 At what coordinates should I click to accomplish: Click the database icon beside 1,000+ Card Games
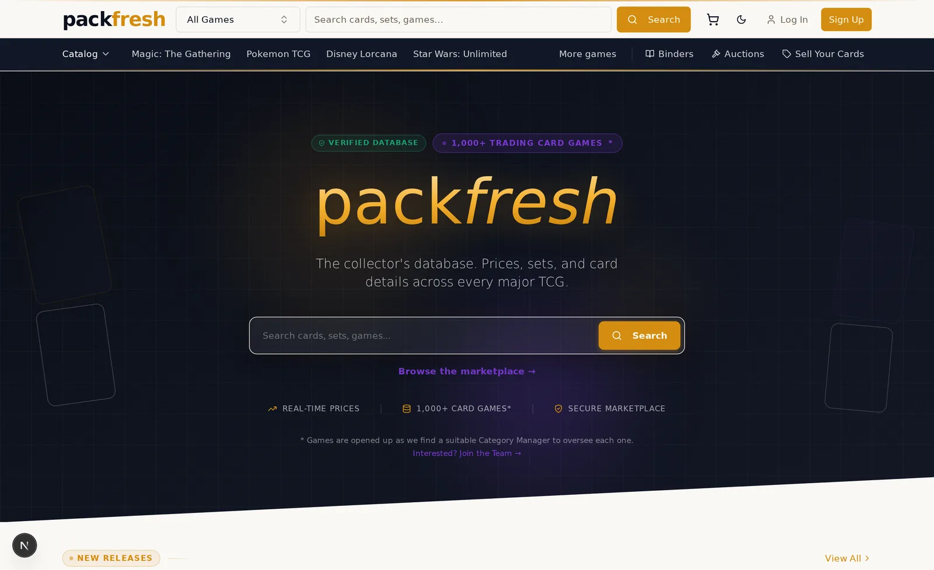407,409
